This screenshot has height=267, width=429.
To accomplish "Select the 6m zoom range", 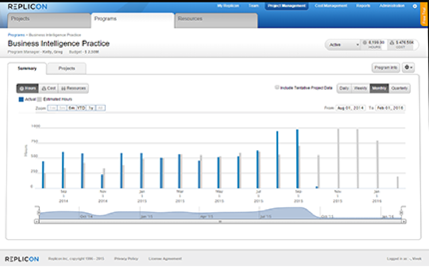I will (72, 108).
